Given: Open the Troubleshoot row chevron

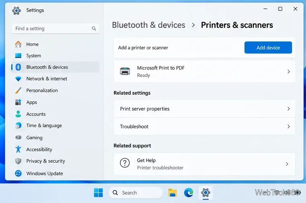Looking at the screenshot, I should coord(289,126).
